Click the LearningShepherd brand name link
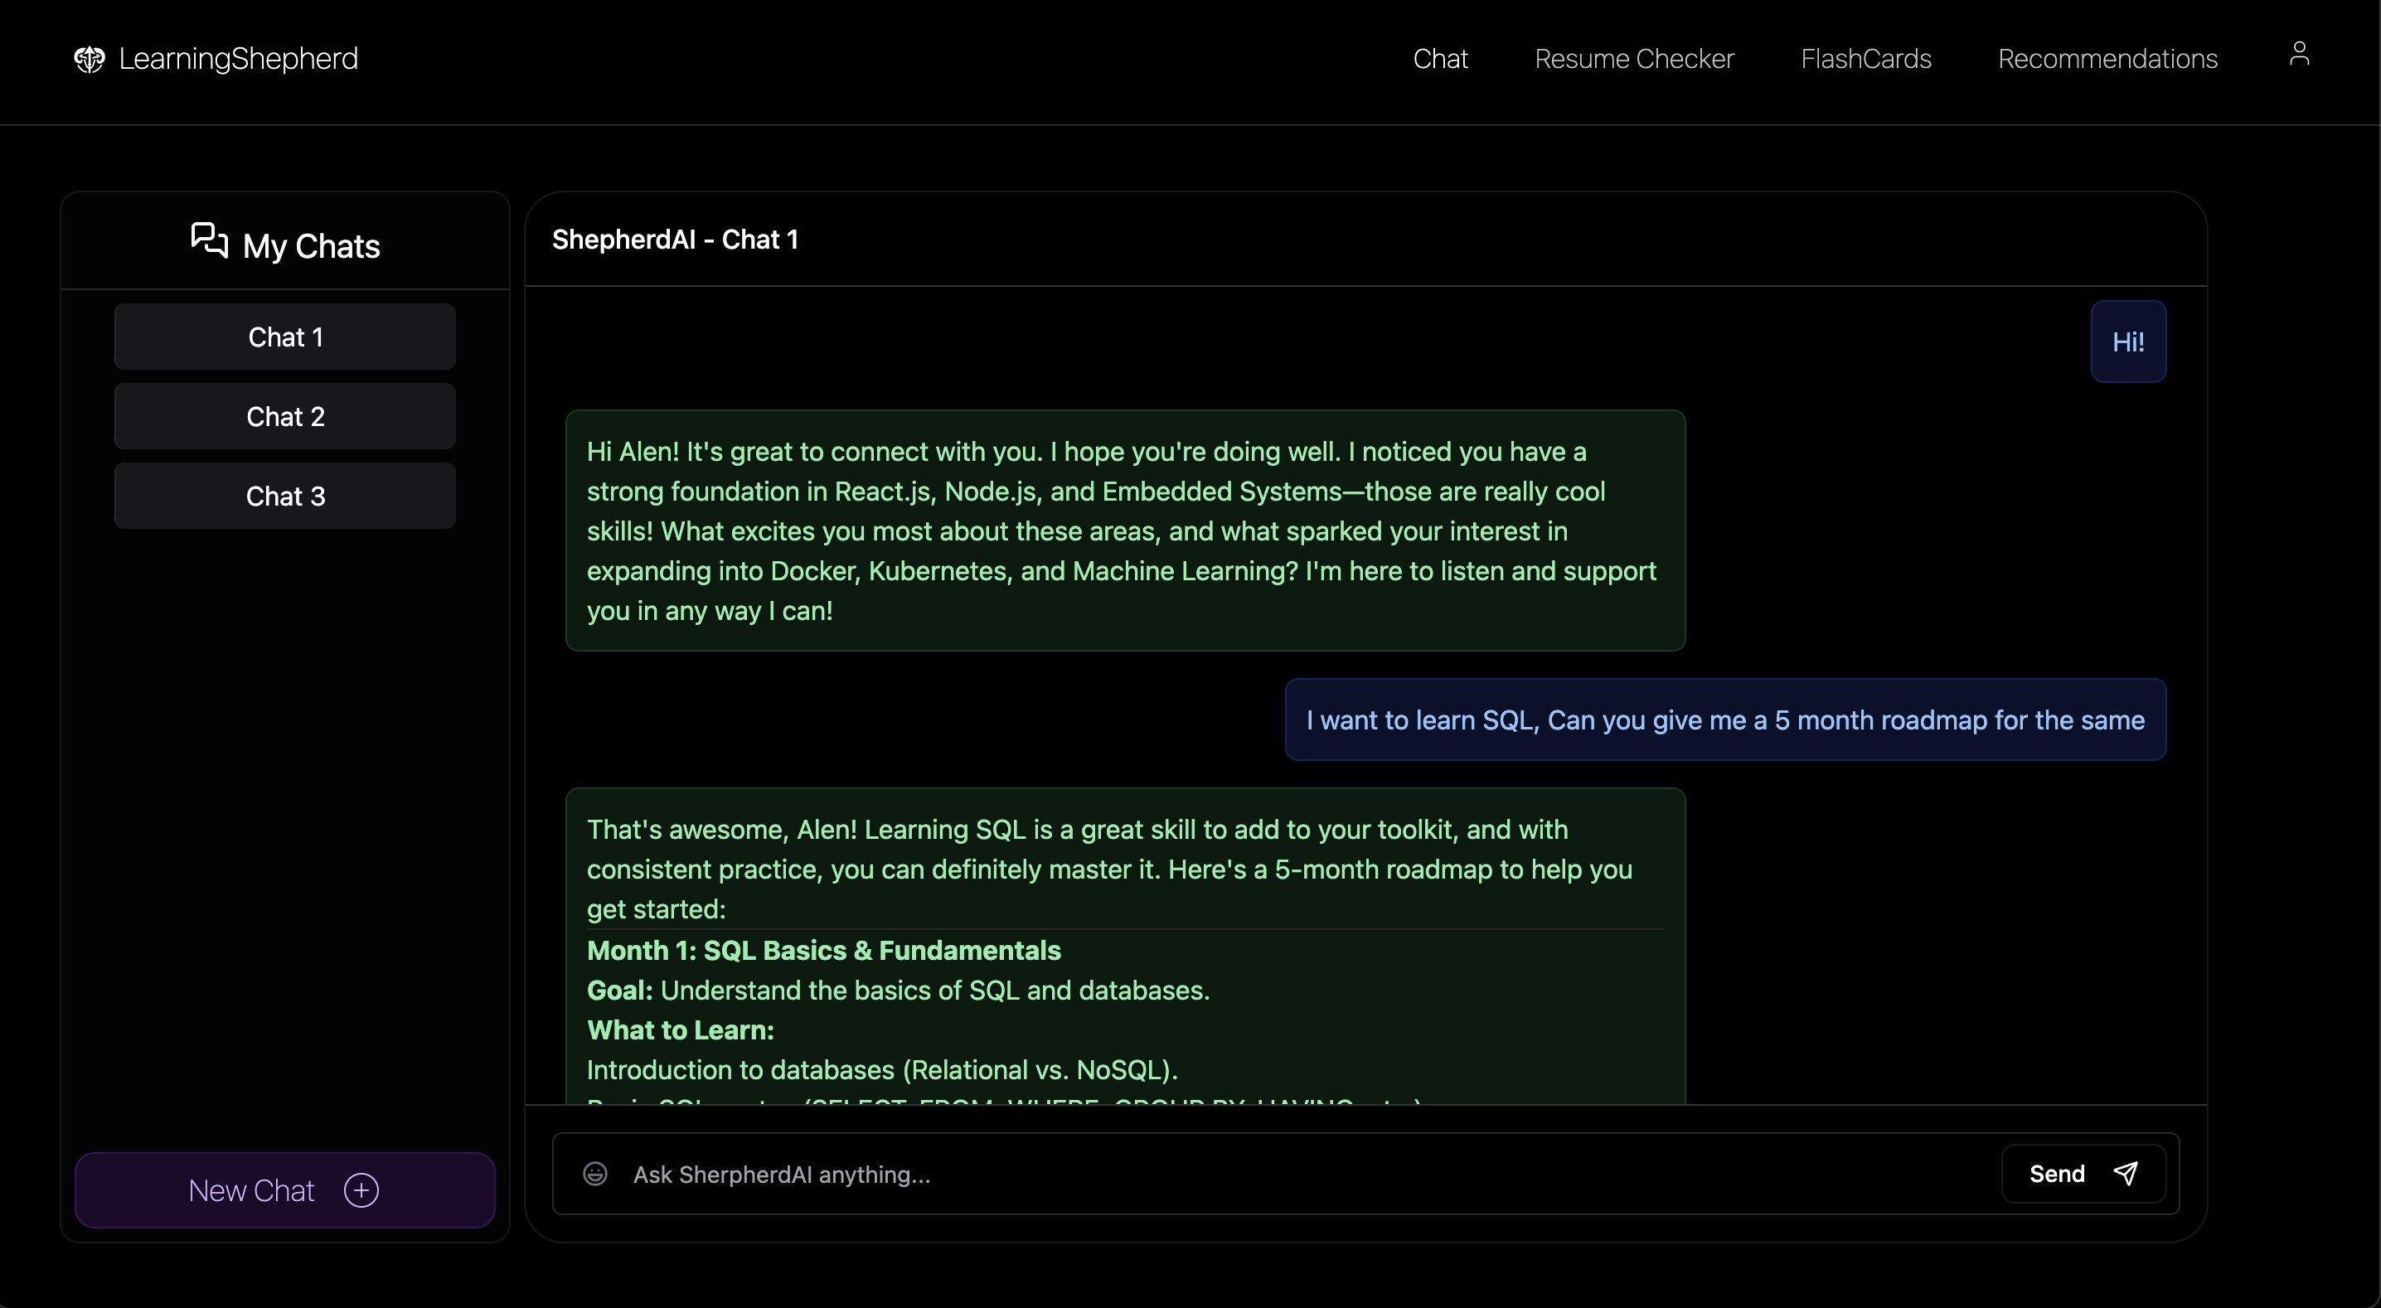This screenshot has height=1308, width=2381. [x=239, y=59]
